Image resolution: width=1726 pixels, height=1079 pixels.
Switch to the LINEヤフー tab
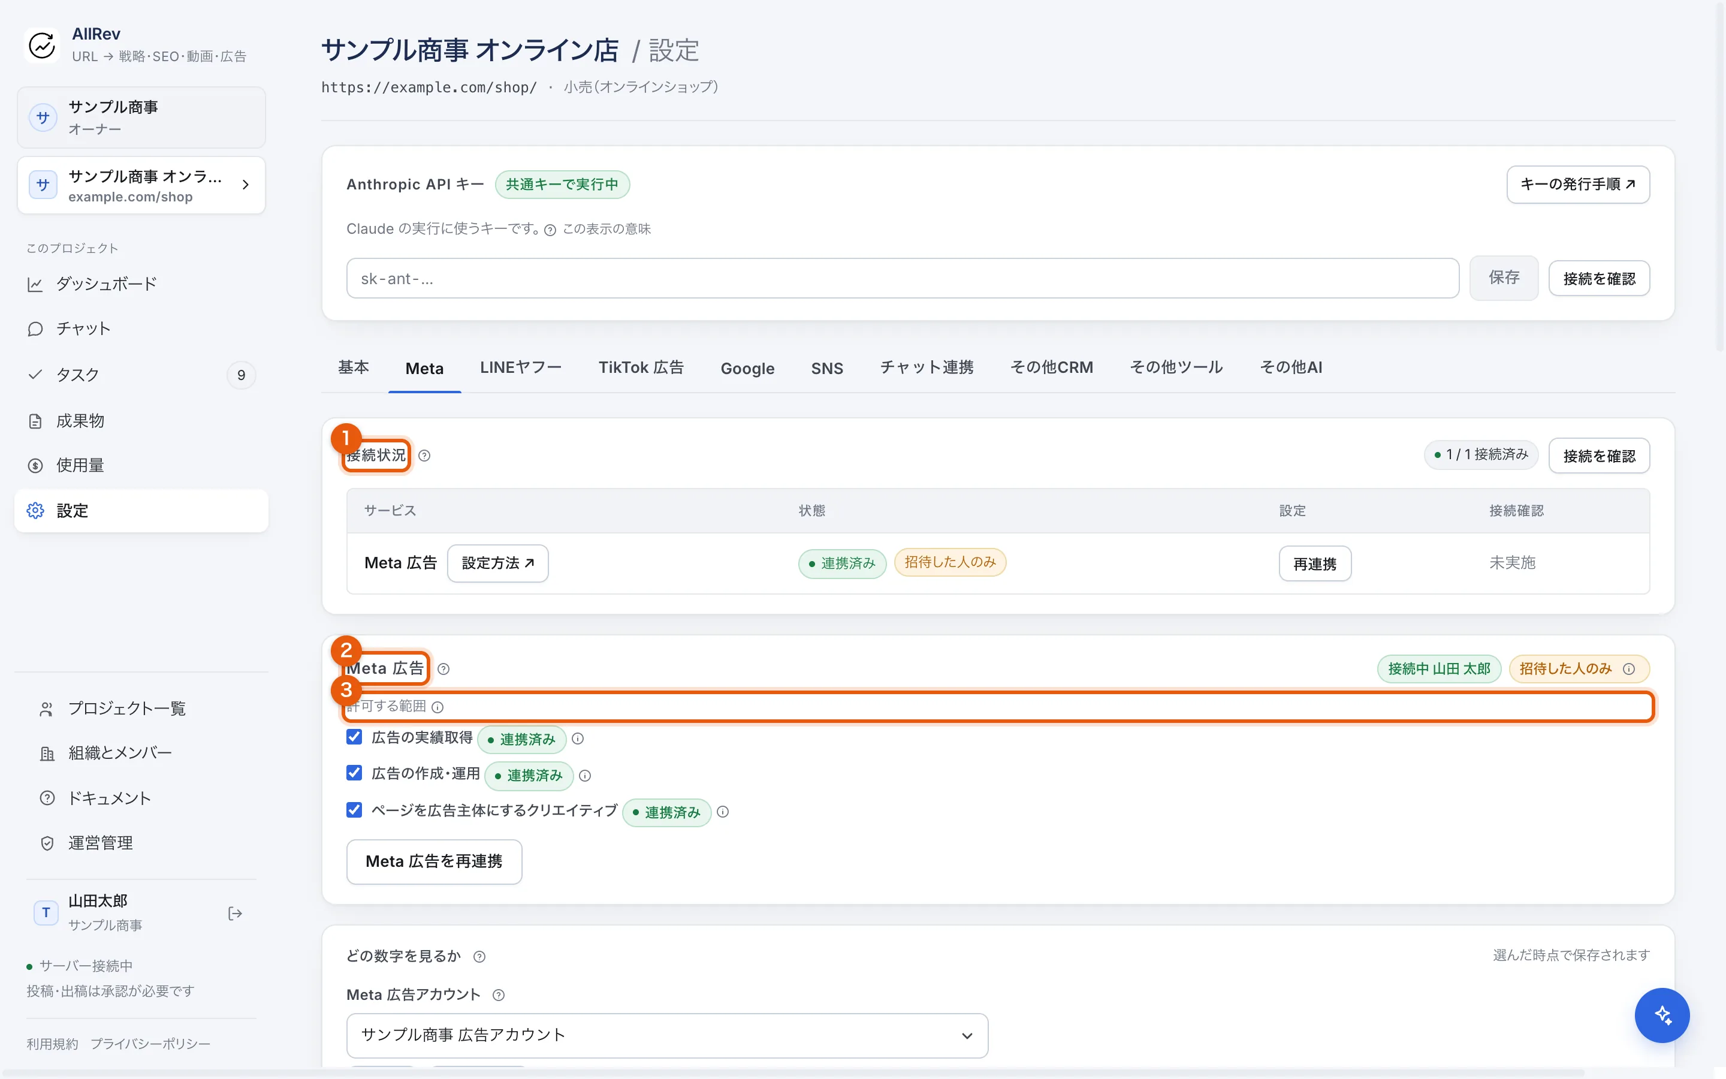[521, 367]
